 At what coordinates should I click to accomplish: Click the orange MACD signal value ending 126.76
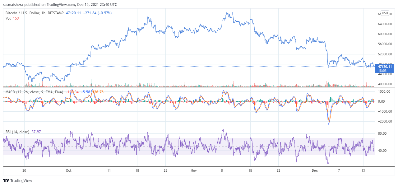tap(99, 92)
